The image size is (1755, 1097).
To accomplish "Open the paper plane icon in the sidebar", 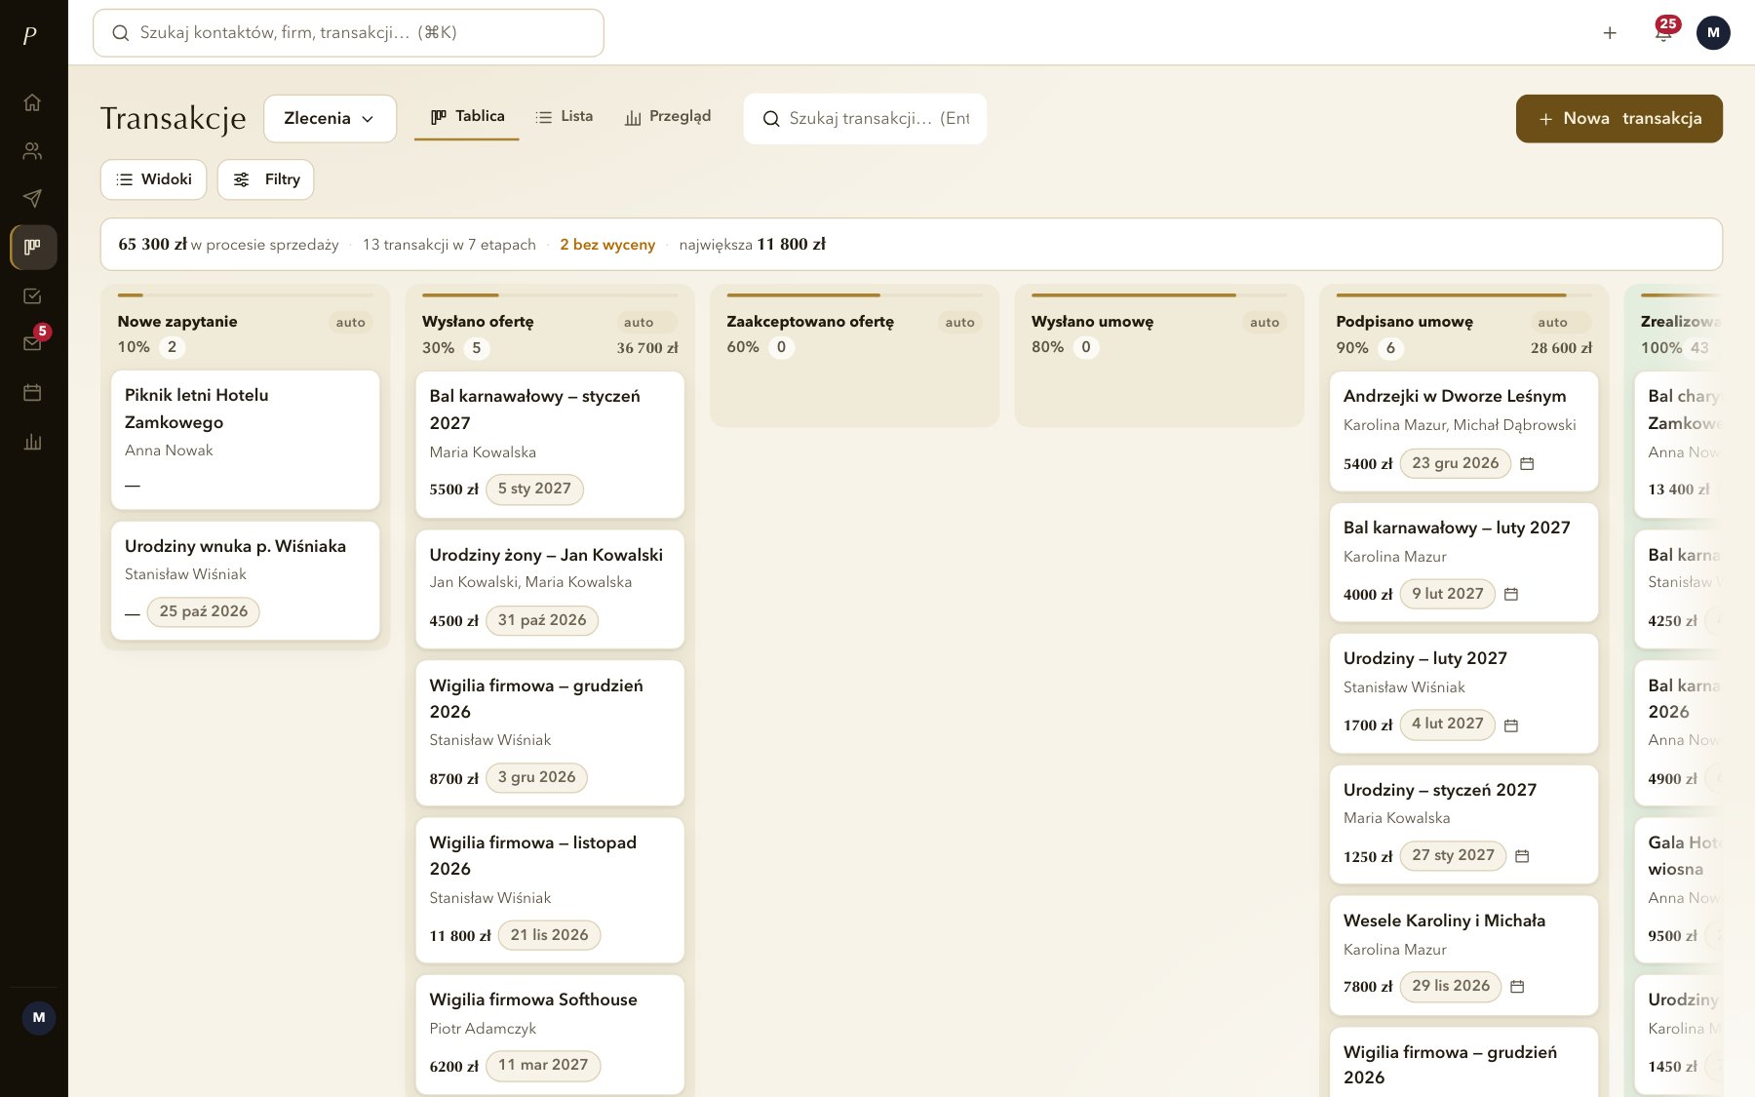I will (32, 199).
